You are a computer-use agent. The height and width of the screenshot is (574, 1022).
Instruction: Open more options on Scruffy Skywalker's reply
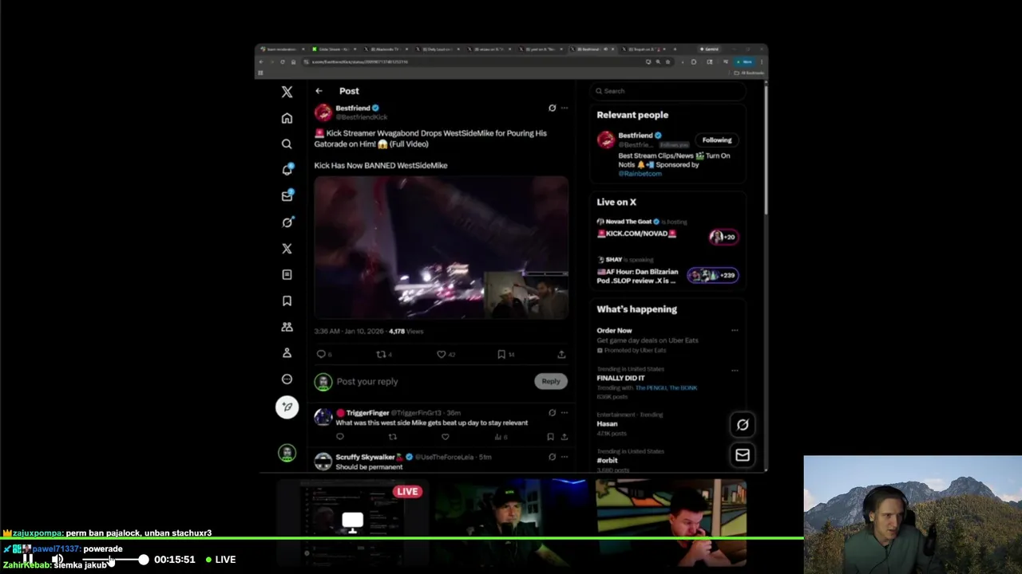(x=564, y=457)
